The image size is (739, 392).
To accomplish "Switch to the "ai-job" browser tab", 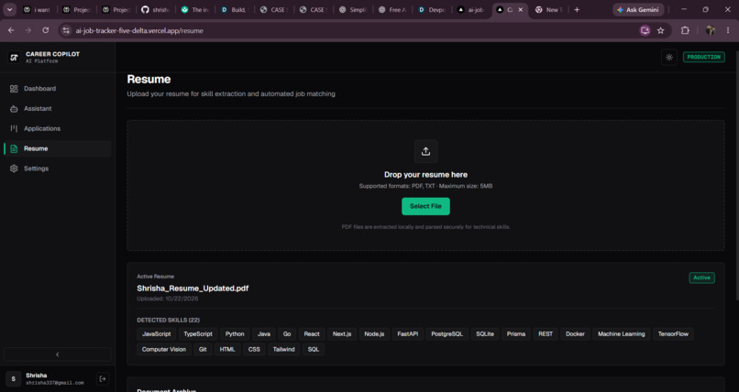I will (x=470, y=9).
